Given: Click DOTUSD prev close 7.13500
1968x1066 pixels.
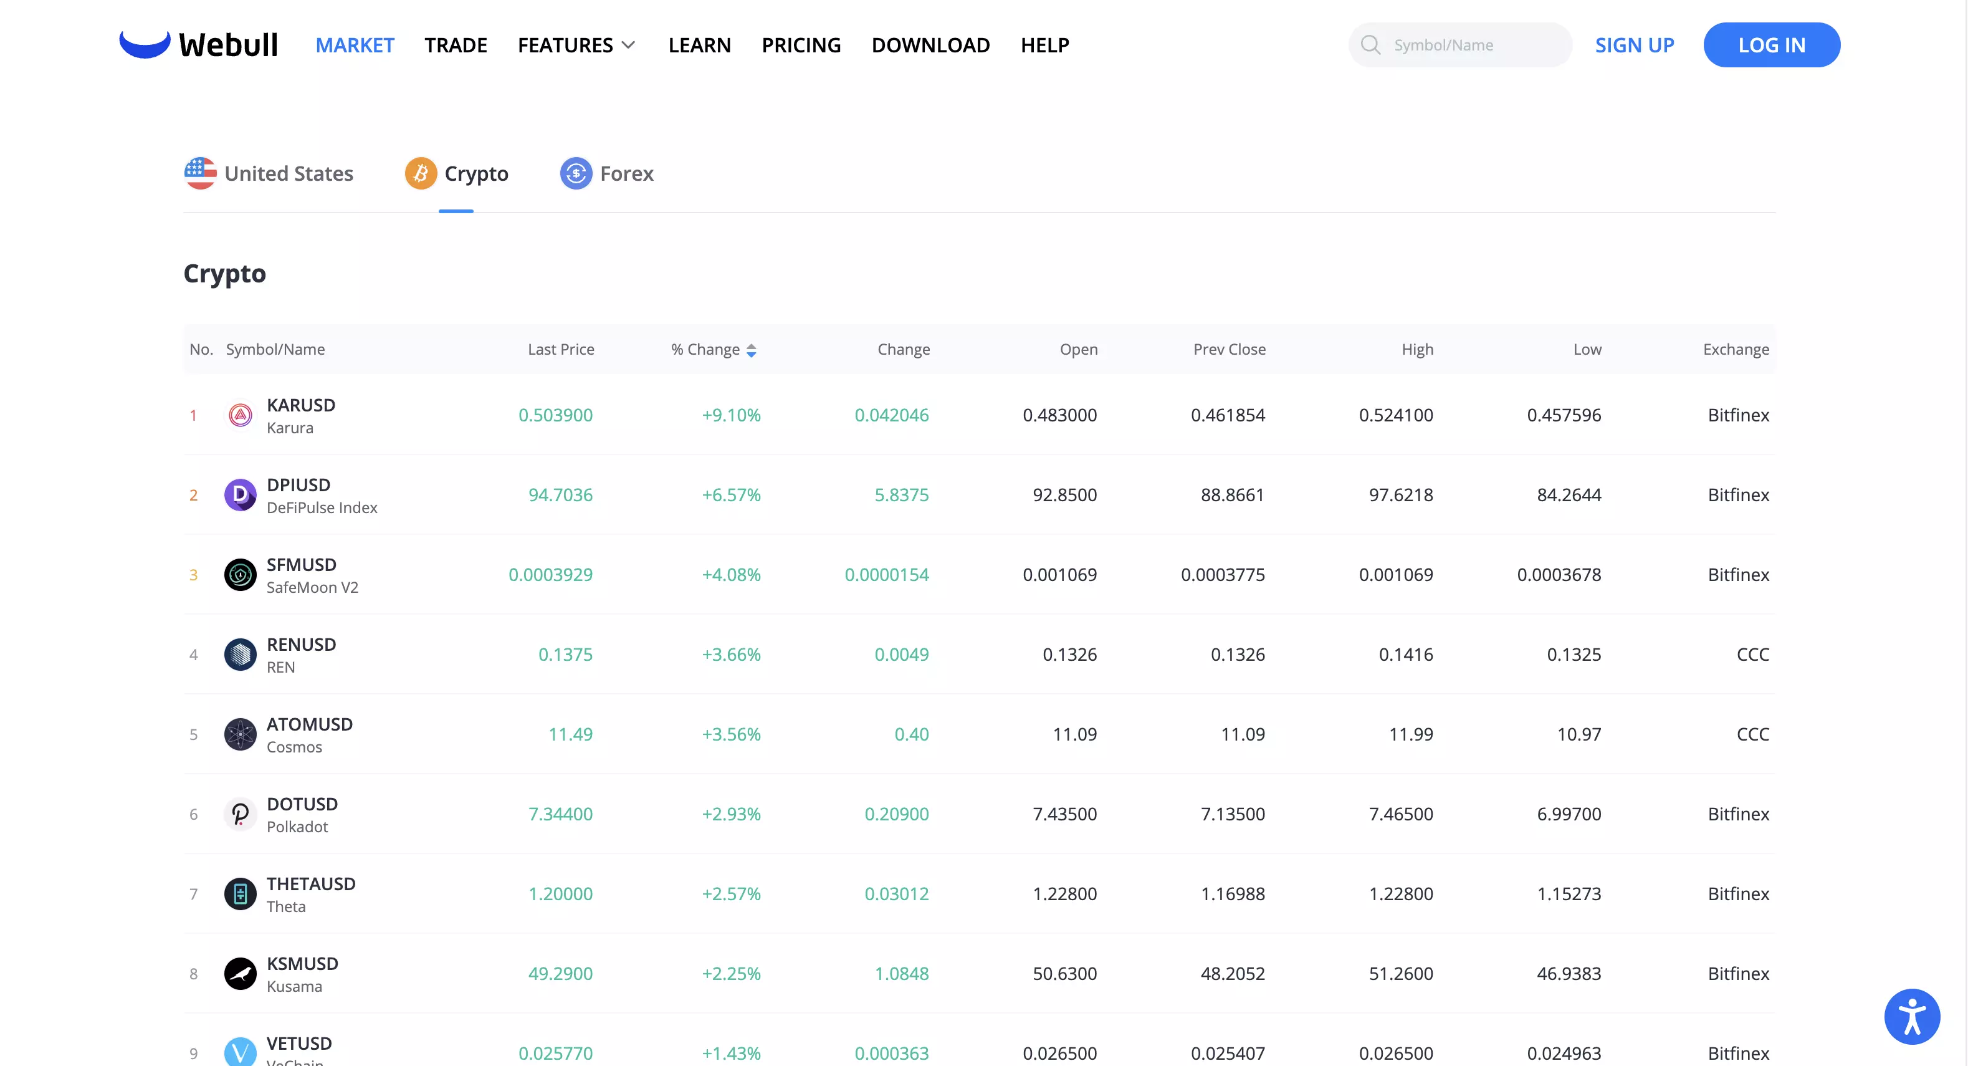Looking at the screenshot, I should (1232, 815).
